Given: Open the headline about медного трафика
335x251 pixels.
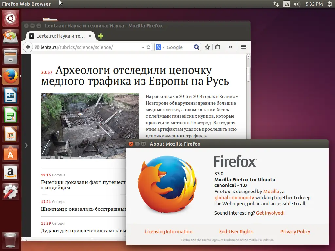Looking at the screenshot, I should (x=135, y=75).
